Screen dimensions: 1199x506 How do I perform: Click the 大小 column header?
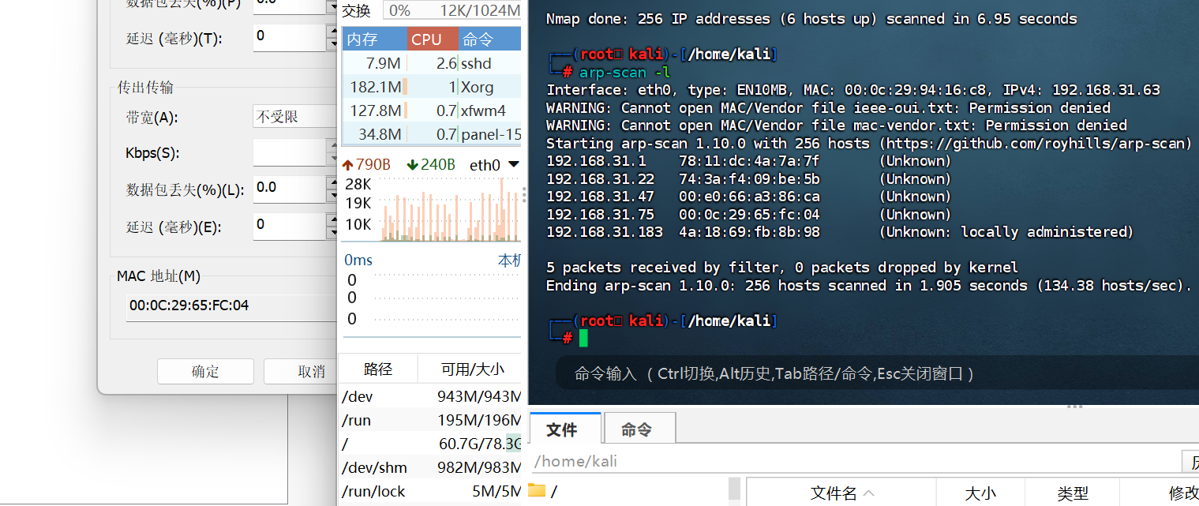(x=980, y=494)
